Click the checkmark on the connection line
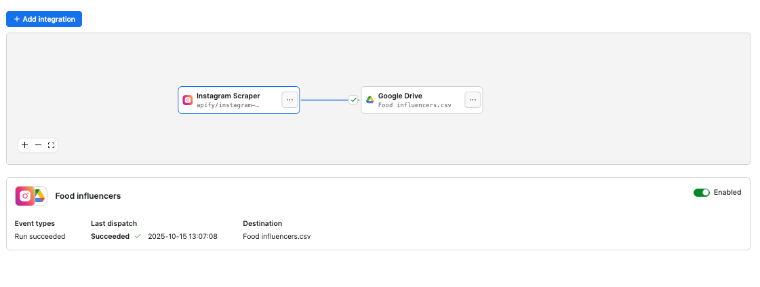Screen dimensions: 760x287 (353, 100)
